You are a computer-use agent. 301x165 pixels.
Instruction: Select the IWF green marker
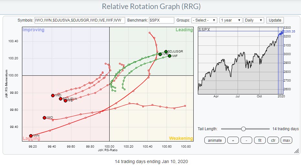[169, 56]
